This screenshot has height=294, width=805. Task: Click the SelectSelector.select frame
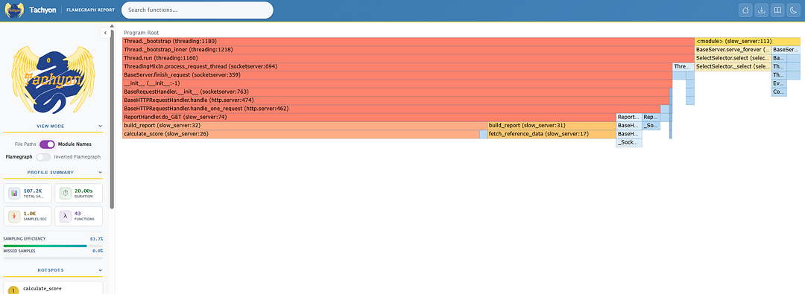[x=733, y=58]
